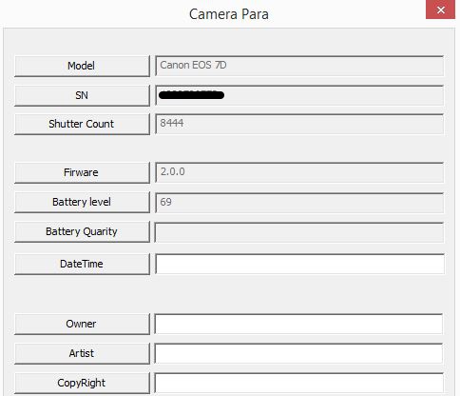This screenshot has height=396, width=460.
Task: Click the Firware button
Action: 82,172
